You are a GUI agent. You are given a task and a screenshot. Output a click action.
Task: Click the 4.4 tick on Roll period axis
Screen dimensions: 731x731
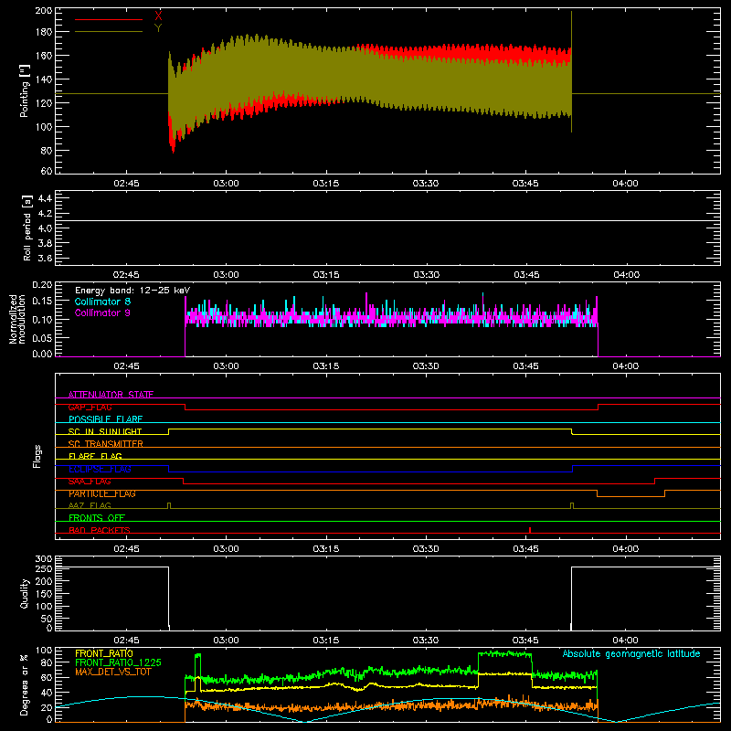[x=45, y=198]
